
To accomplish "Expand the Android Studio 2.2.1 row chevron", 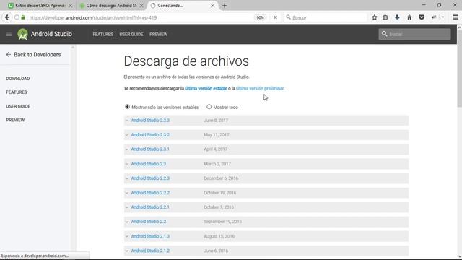I will (x=127, y=207).
